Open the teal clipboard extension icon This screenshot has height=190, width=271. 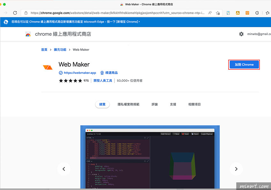pyautogui.click(x=228, y=13)
